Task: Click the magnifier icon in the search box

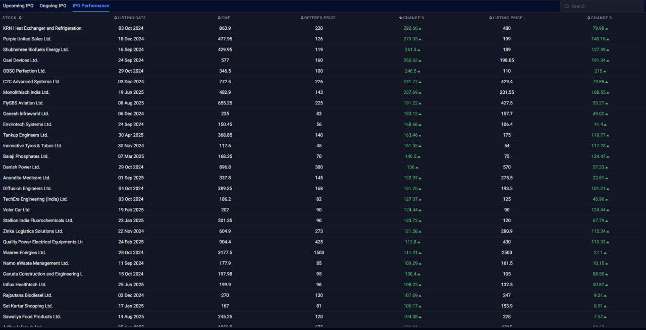Action: click(567, 6)
